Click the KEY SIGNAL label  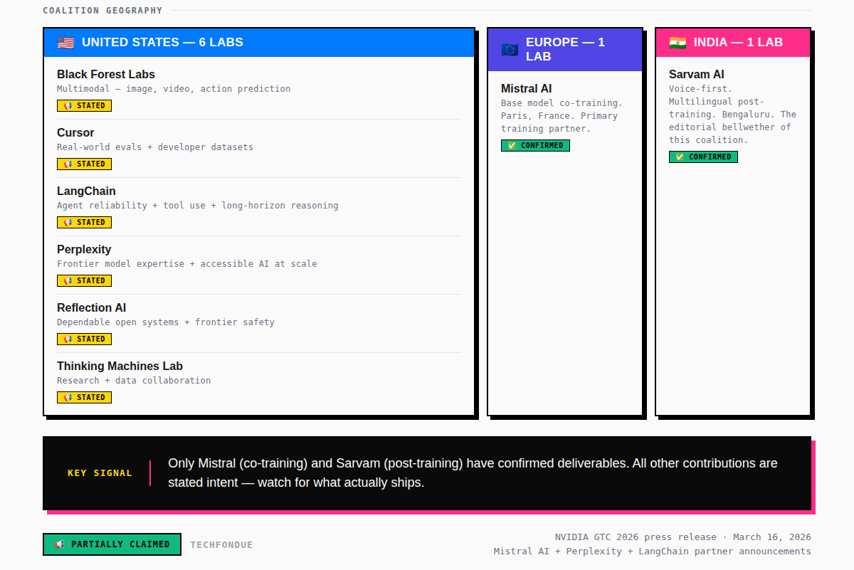tap(100, 473)
